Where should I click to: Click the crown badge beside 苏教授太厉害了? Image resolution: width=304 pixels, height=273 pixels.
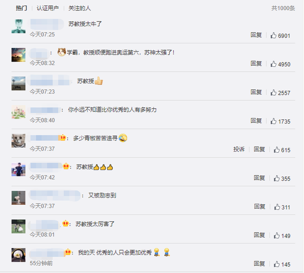pyautogui.click(x=66, y=223)
